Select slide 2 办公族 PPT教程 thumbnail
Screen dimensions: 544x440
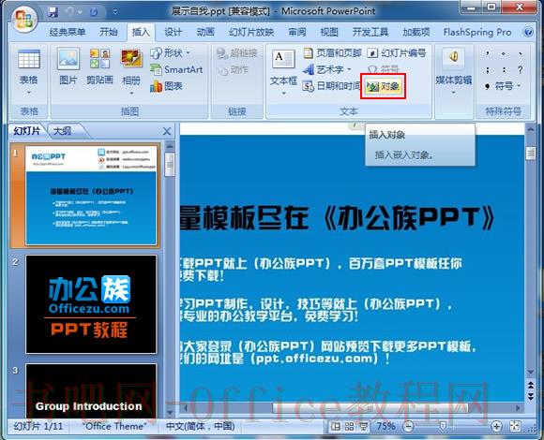click(91, 304)
